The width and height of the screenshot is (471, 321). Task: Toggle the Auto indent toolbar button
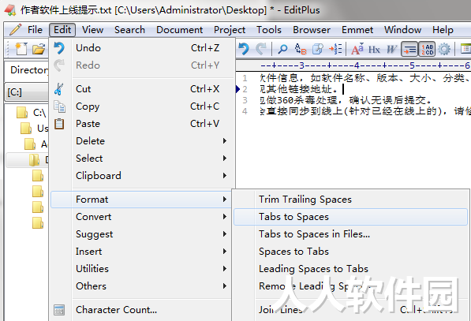[409, 49]
